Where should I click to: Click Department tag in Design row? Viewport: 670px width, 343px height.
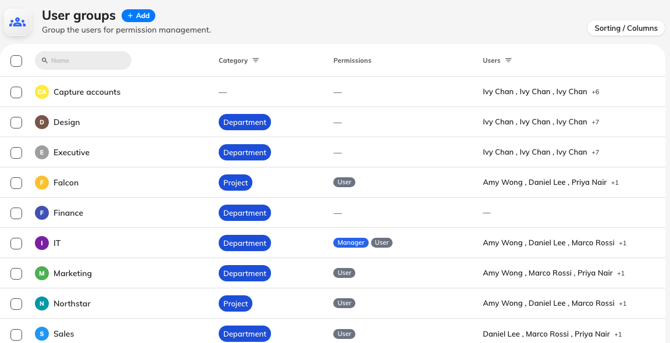pos(245,122)
